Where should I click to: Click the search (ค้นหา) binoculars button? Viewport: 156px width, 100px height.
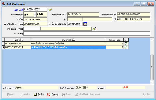click(x=67, y=95)
